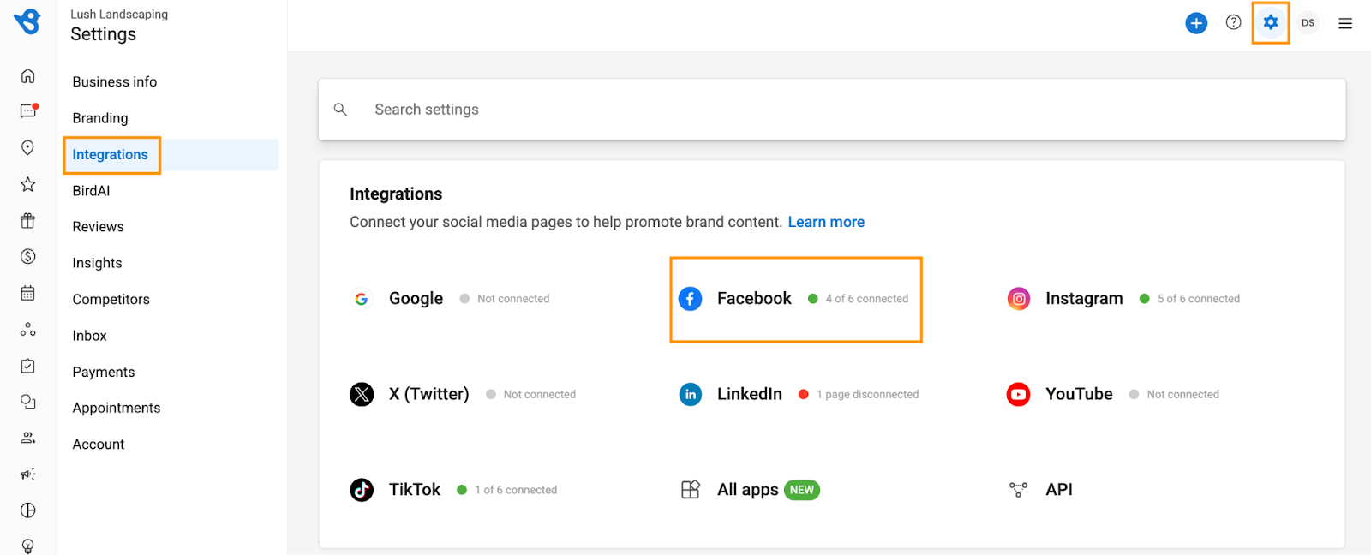Open the dollar sign Payments icon
The height and width of the screenshot is (555, 1371).
[x=27, y=256]
